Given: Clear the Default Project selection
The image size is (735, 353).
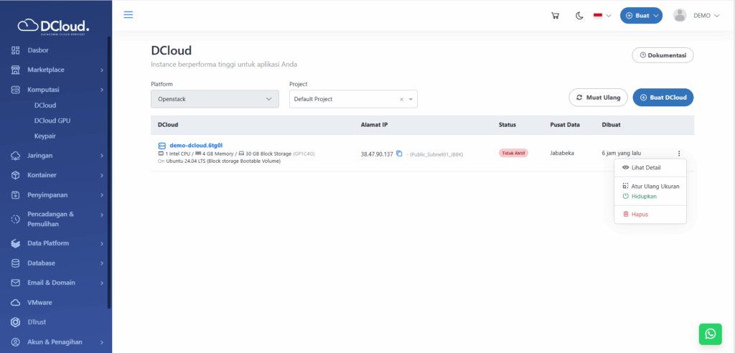Looking at the screenshot, I should [402, 99].
